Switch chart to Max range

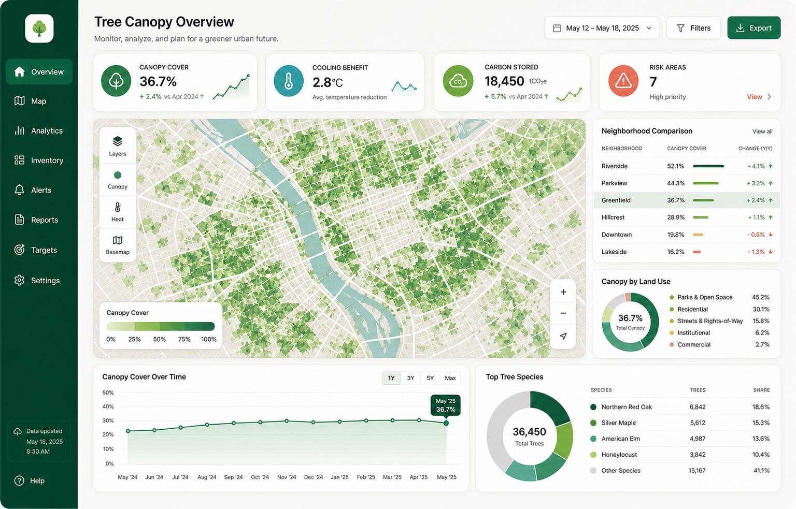tap(450, 378)
